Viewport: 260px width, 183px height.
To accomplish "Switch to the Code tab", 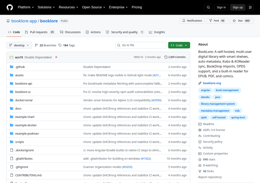I will [14, 32].
